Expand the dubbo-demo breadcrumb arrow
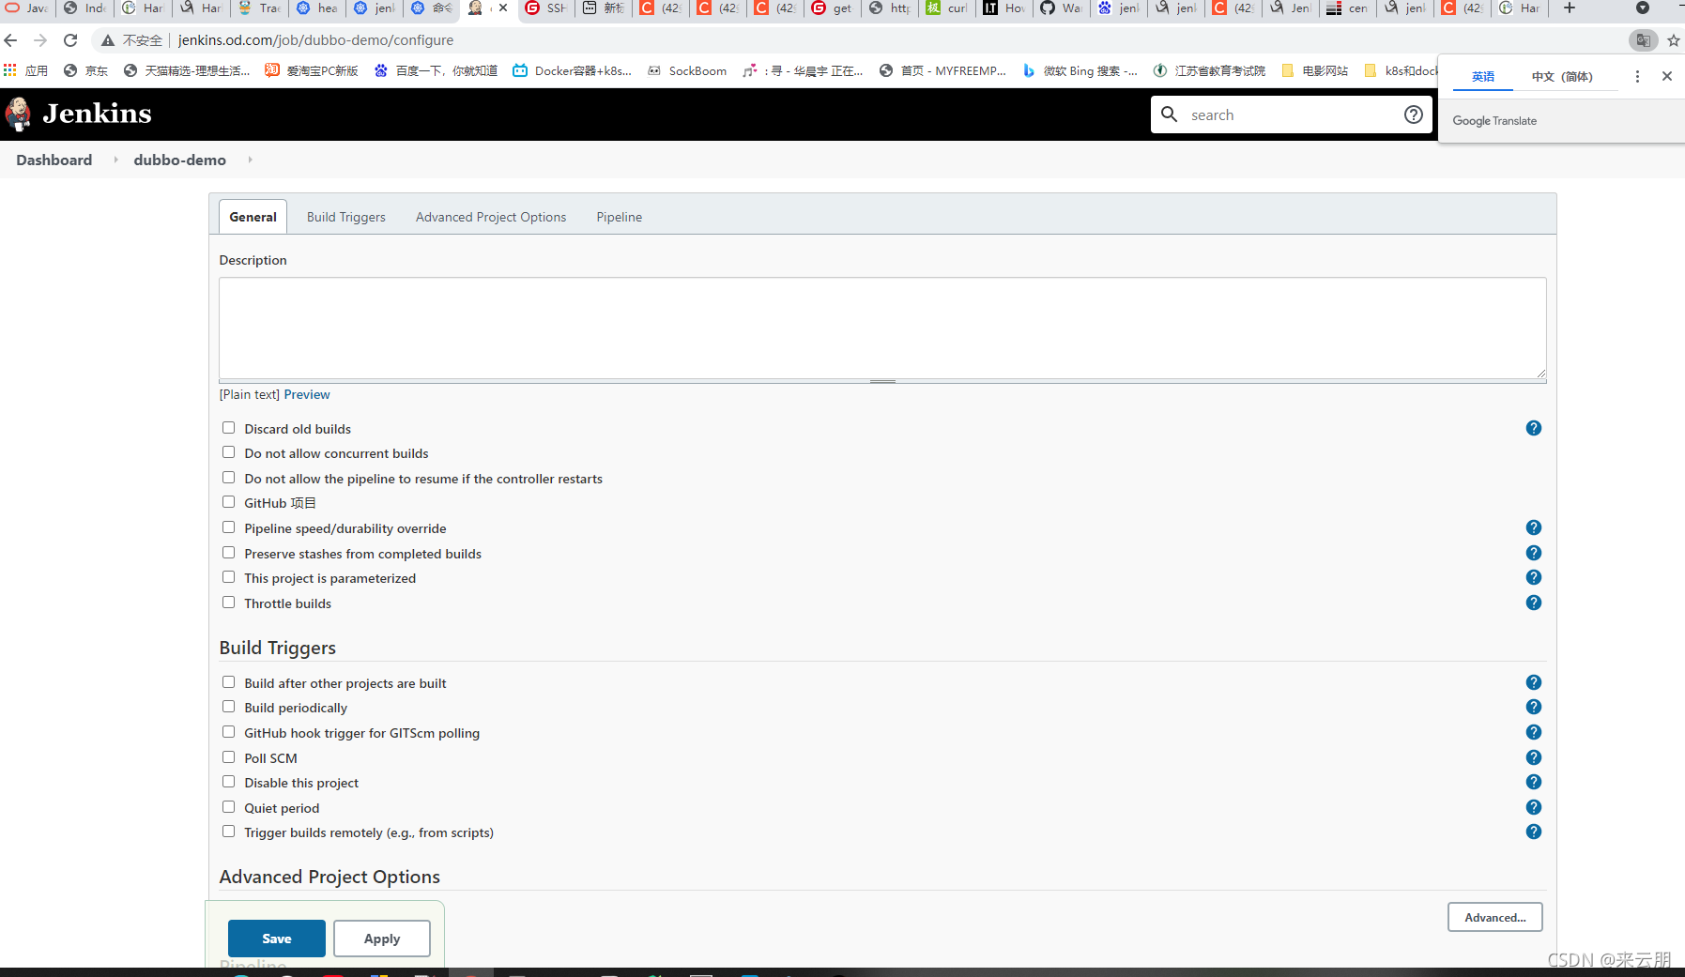This screenshot has width=1685, height=977. click(250, 160)
